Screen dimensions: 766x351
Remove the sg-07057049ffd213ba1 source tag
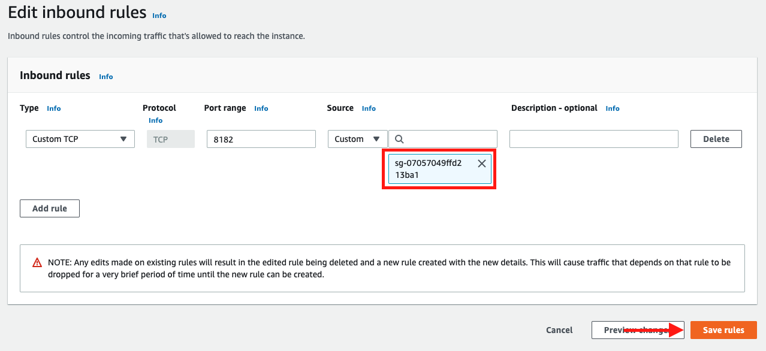[x=481, y=164]
